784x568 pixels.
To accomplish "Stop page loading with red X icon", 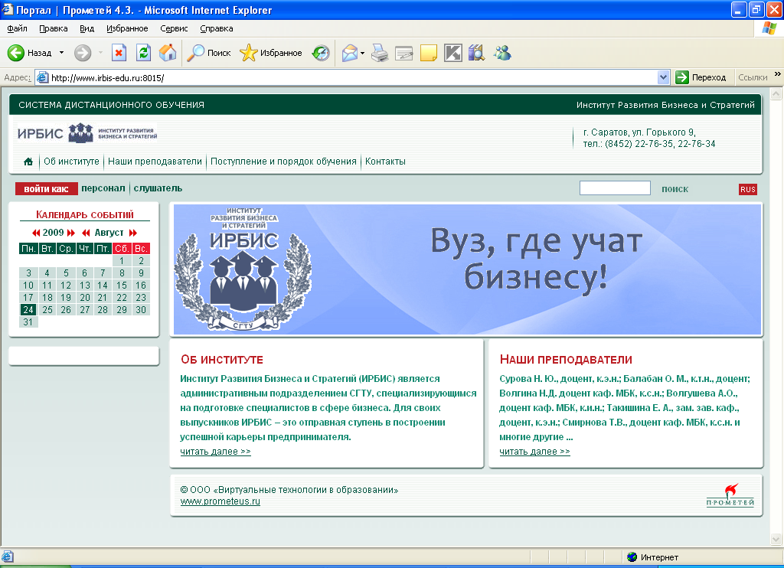I will [x=119, y=53].
